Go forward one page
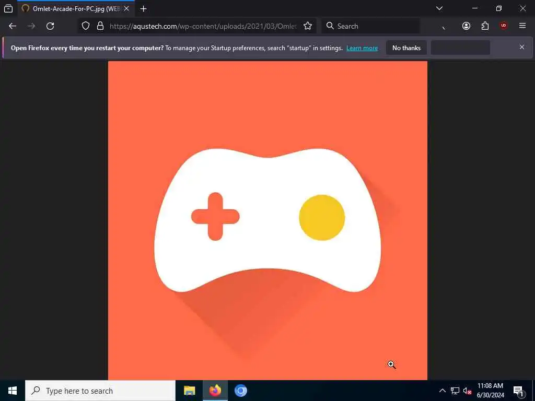535x401 pixels. 31,26
